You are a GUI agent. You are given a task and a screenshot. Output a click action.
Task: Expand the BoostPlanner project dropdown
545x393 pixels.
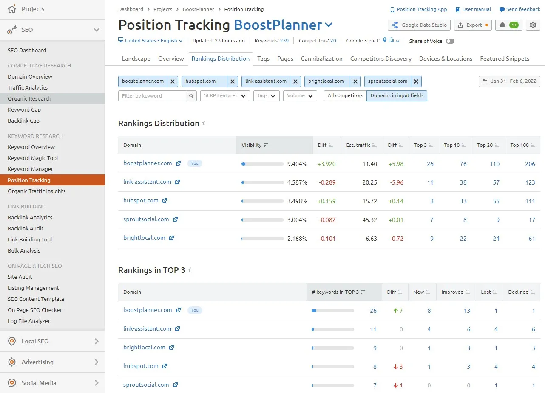coord(328,25)
